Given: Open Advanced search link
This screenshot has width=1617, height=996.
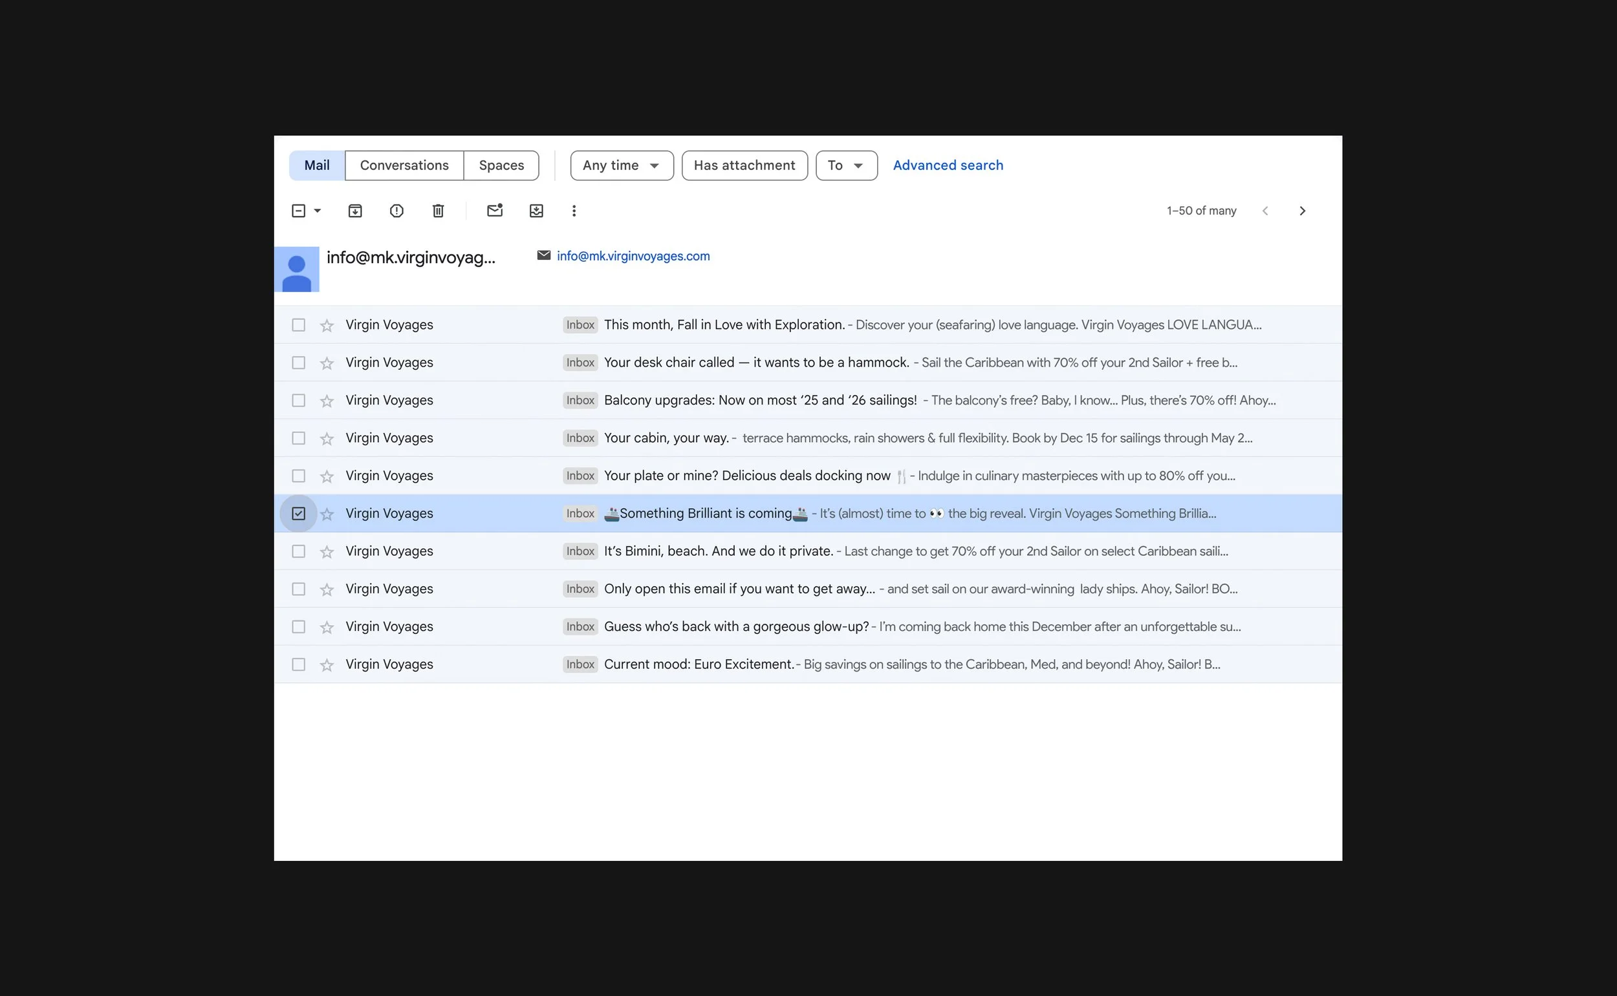Looking at the screenshot, I should click(x=948, y=165).
